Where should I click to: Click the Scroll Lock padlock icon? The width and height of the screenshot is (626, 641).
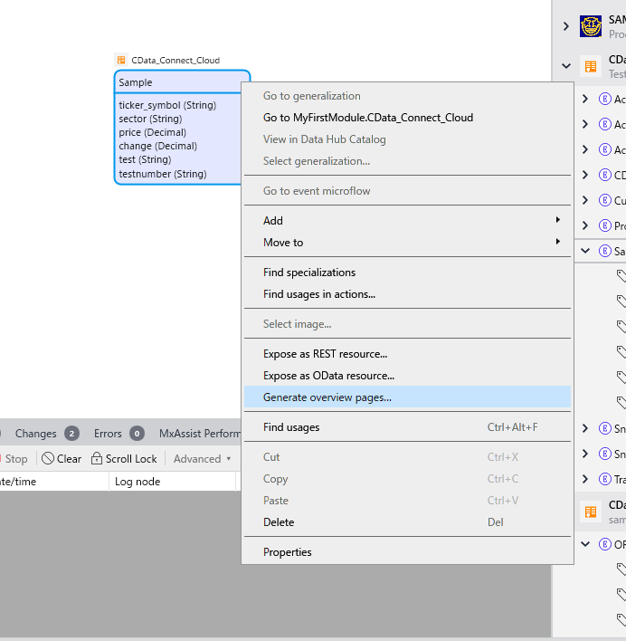click(97, 459)
